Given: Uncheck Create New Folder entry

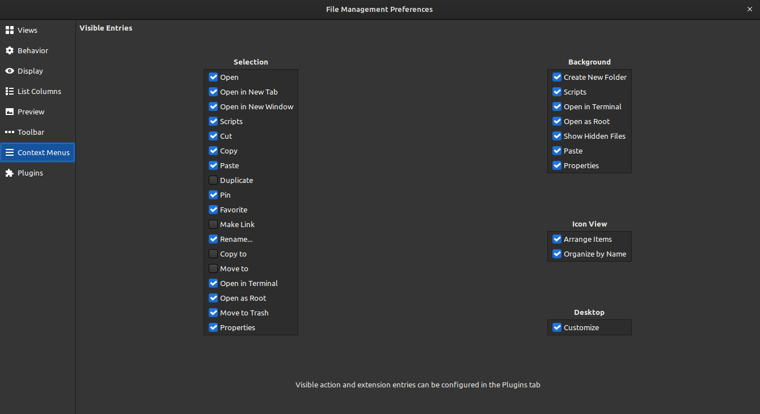Looking at the screenshot, I should point(557,77).
